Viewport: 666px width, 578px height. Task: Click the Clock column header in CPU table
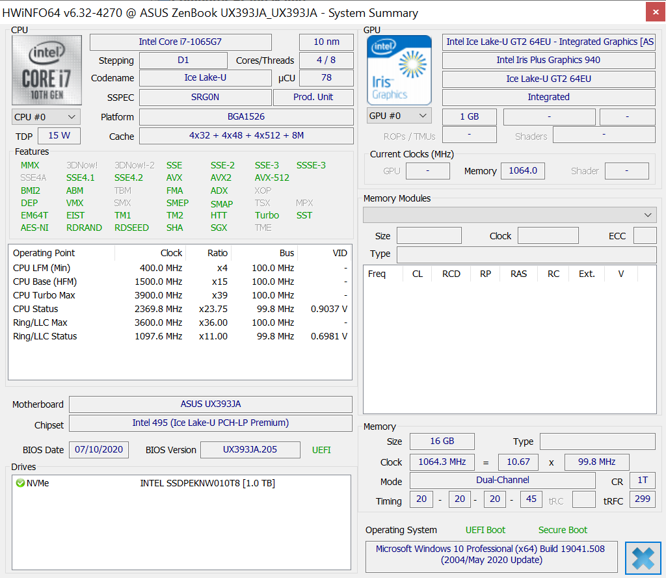click(x=150, y=253)
